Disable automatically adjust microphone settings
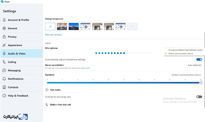The width and height of the screenshot is (205, 122). [x=199, y=60]
